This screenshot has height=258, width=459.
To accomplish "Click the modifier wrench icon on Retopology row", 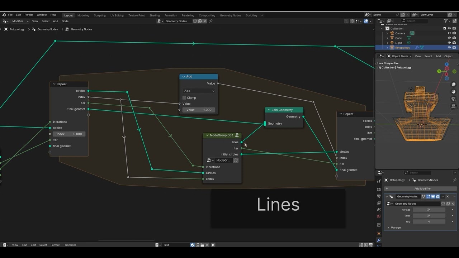I will click(417, 48).
